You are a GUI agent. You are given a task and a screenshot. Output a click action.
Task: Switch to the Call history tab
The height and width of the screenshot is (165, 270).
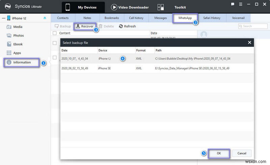point(136,18)
